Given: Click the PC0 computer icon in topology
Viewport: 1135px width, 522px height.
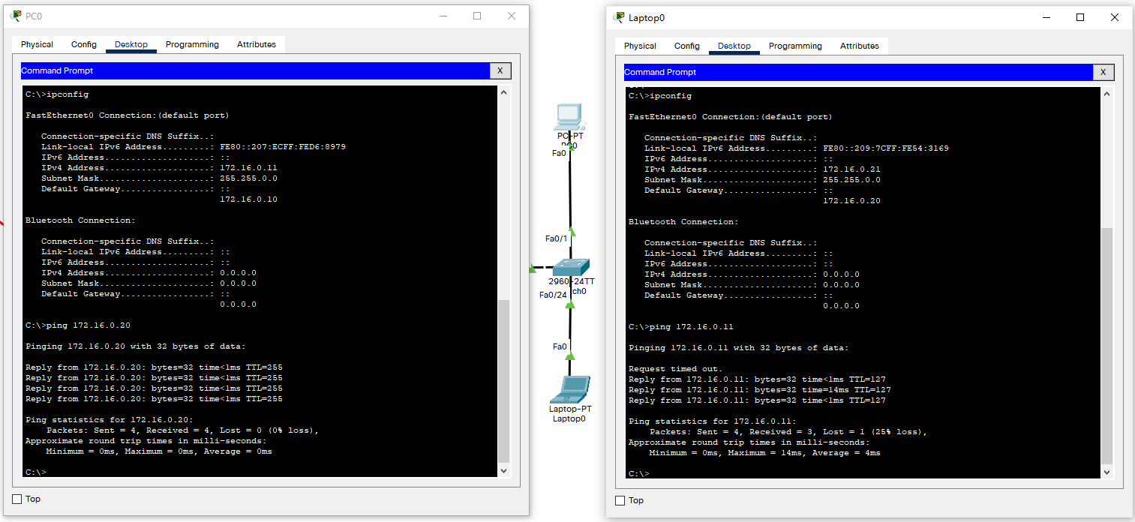Looking at the screenshot, I should point(569,115).
